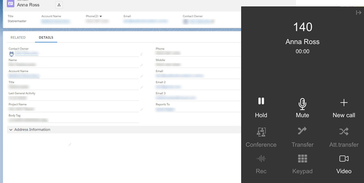Viewport: 364px width, 183px height.
Task: Put the call on Hold
Action: click(x=261, y=108)
